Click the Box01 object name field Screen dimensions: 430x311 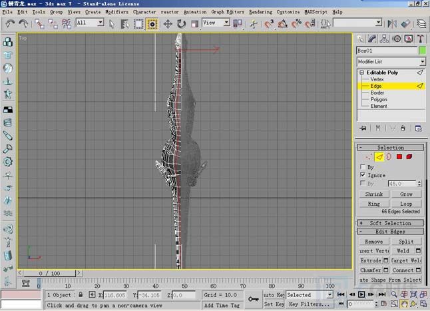click(x=387, y=51)
